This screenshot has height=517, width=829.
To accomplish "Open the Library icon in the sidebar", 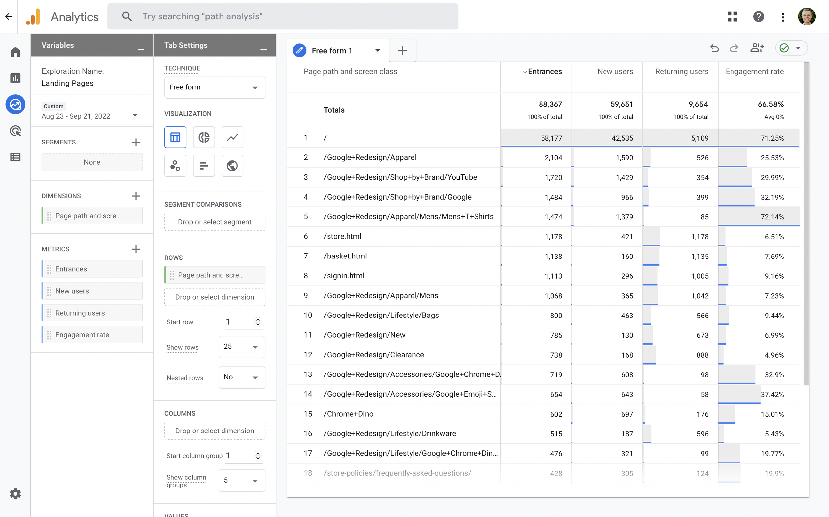I will point(15,157).
